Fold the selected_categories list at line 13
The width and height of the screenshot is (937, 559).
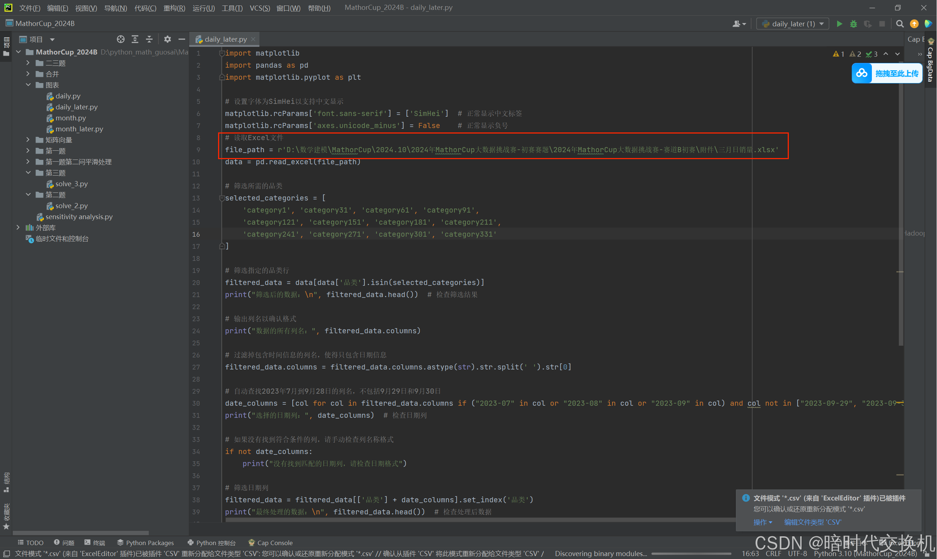point(222,198)
